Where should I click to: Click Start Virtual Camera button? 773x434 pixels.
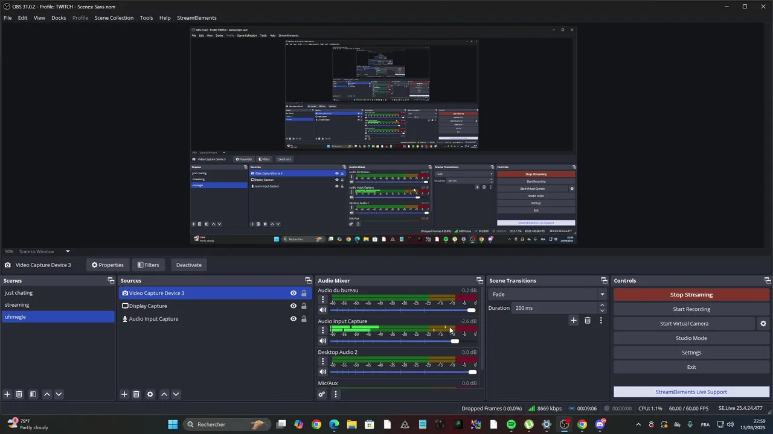684,324
